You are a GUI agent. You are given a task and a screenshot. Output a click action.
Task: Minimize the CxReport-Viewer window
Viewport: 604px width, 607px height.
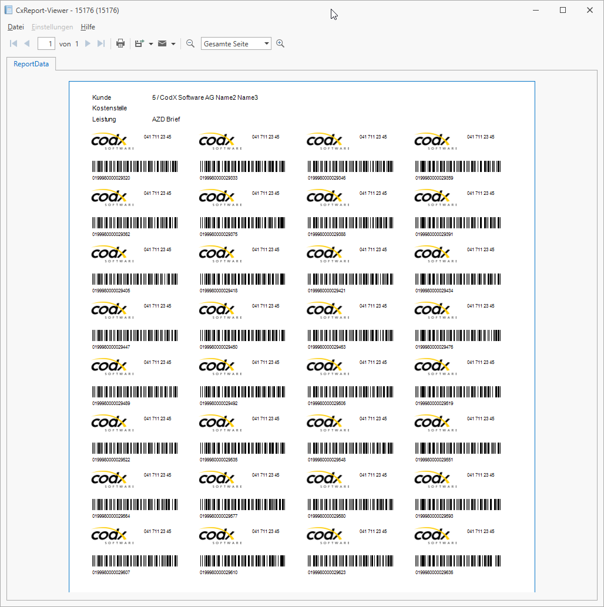536,10
